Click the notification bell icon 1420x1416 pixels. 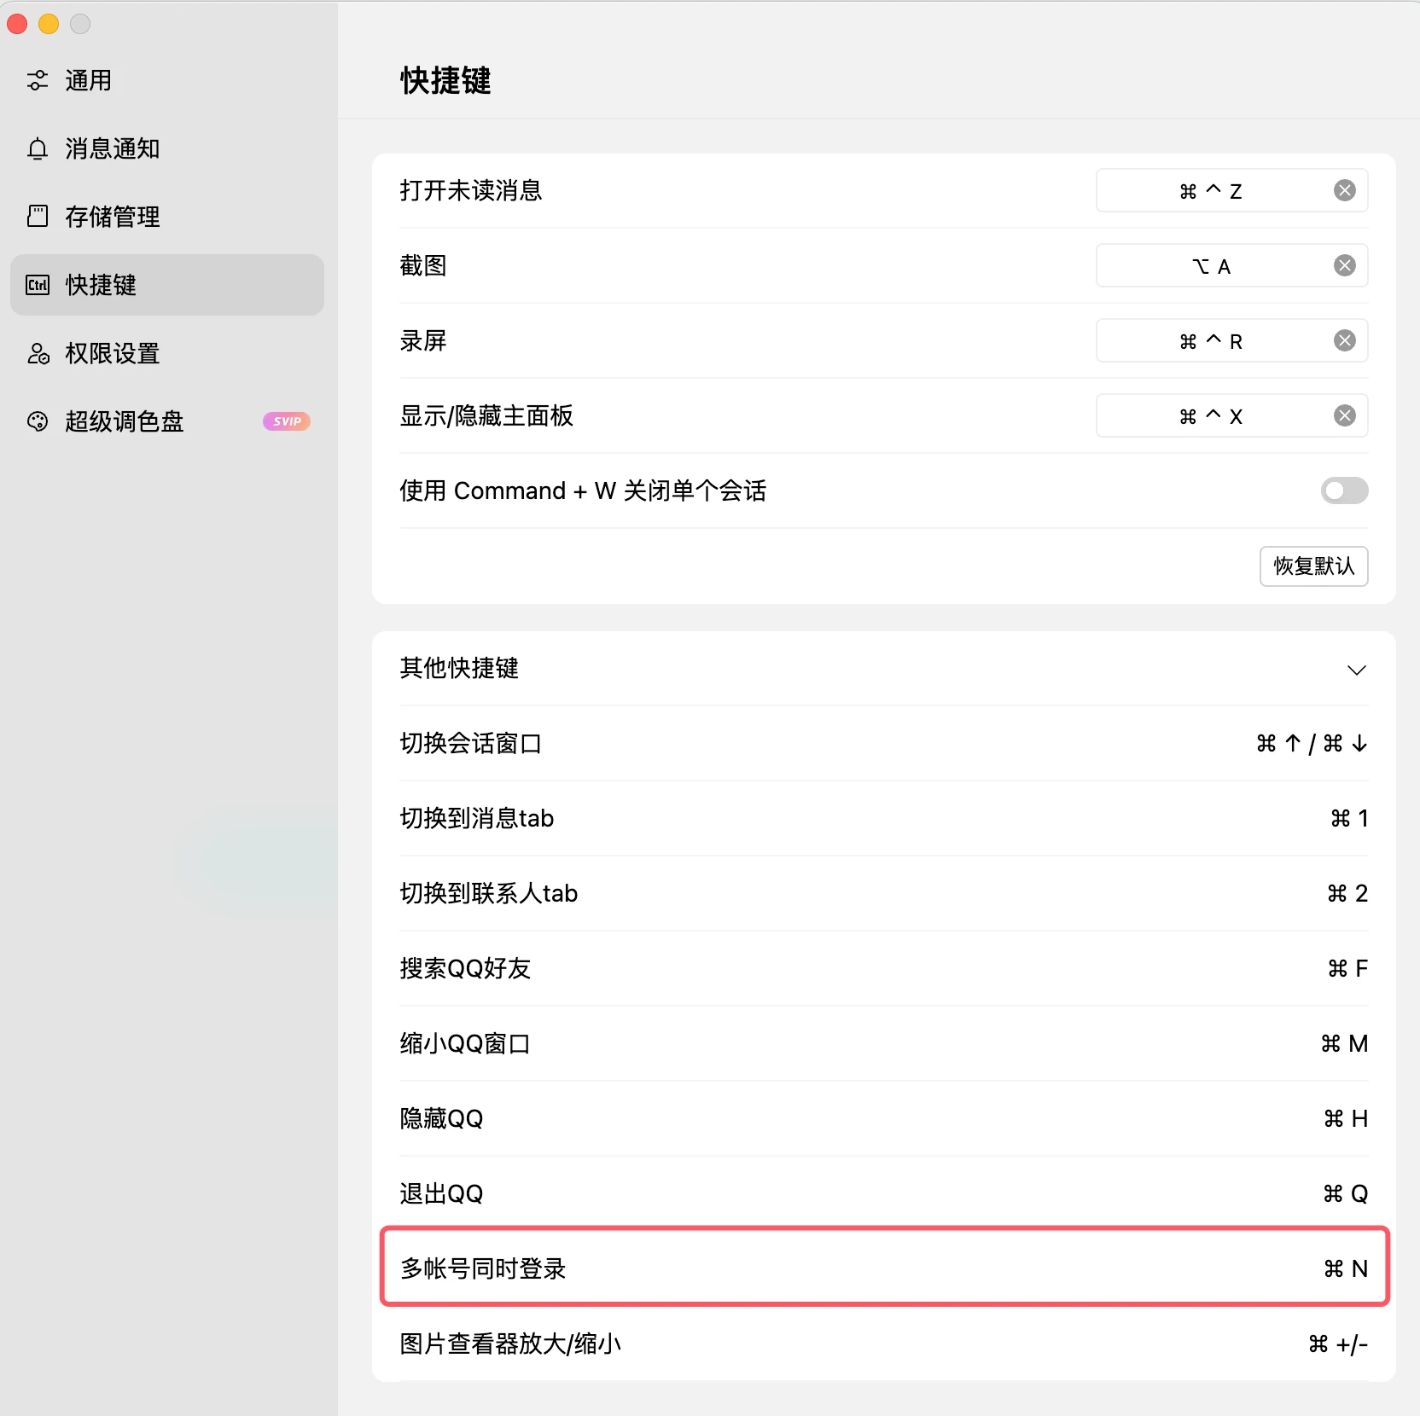pyautogui.click(x=38, y=148)
